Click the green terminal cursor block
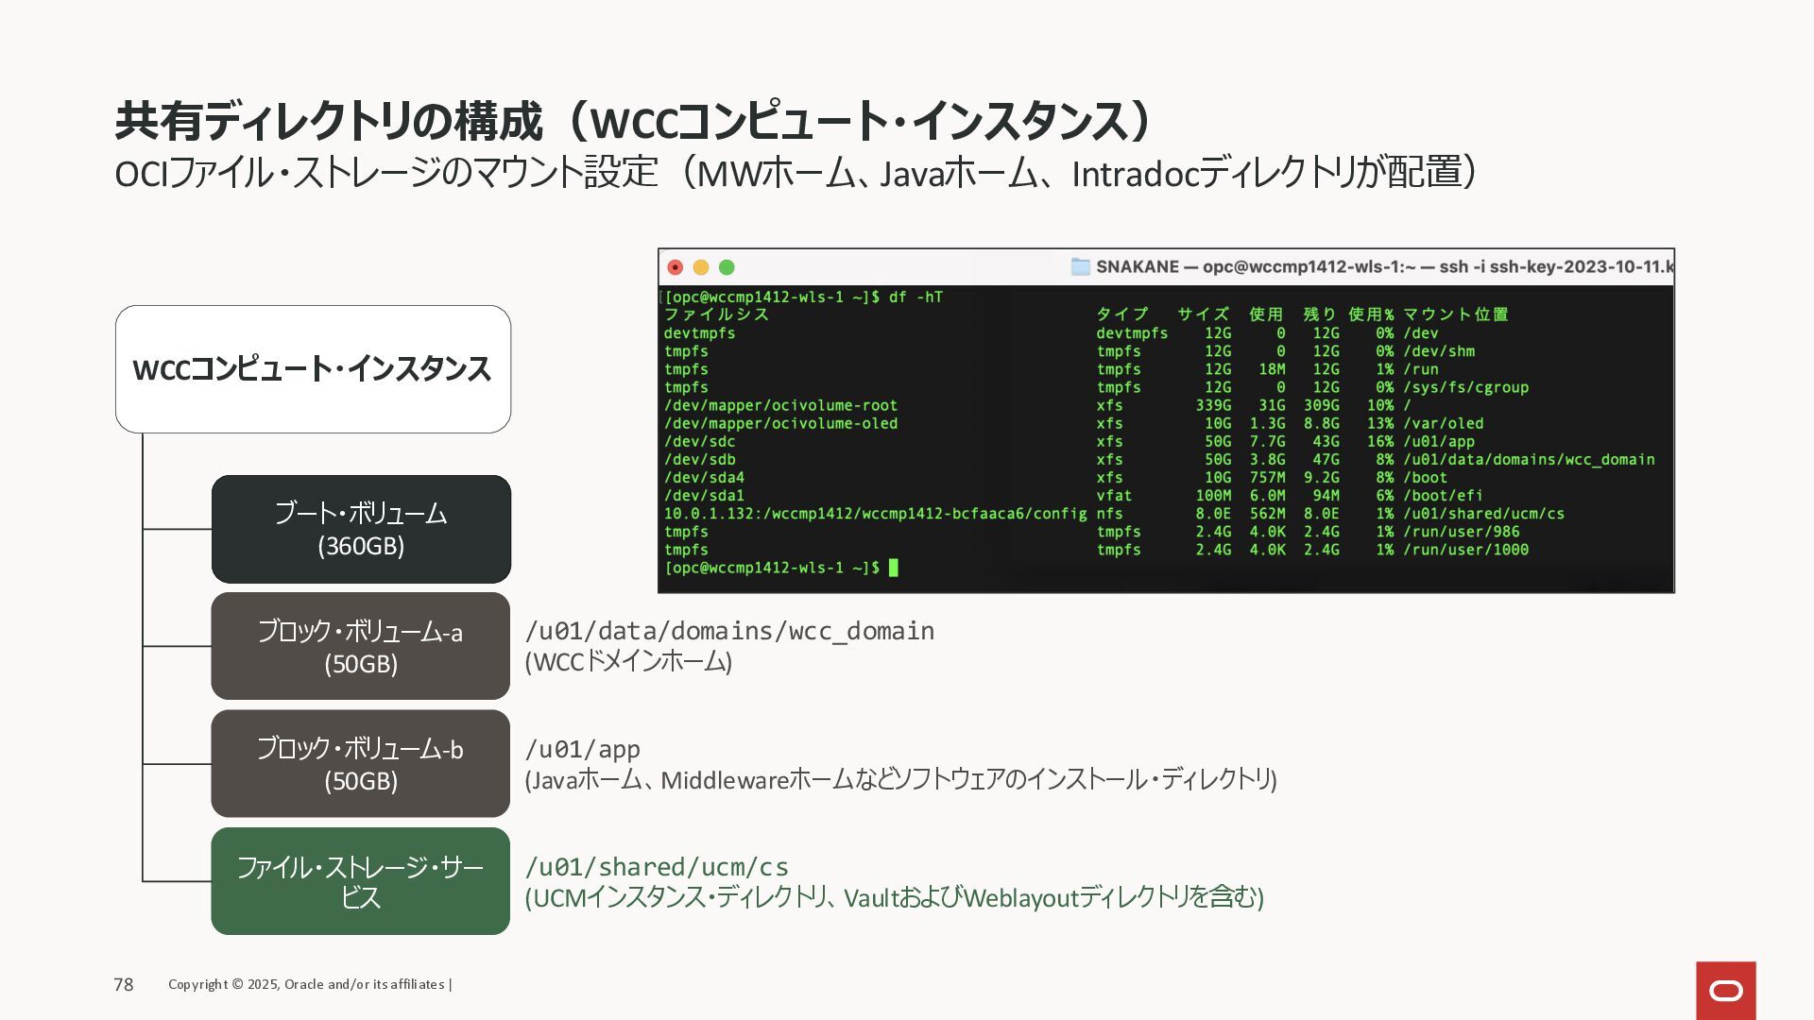This screenshot has height=1020, width=1814. pyautogui.click(x=894, y=568)
